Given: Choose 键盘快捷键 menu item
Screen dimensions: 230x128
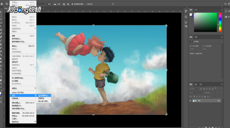Looking at the screenshot, I should pos(23,113).
